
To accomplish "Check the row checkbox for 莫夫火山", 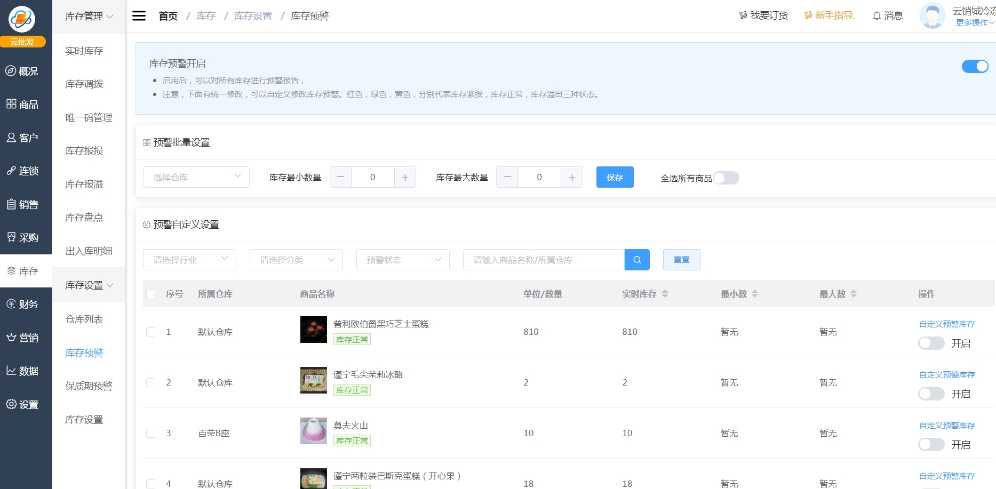I will [x=150, y=433].
